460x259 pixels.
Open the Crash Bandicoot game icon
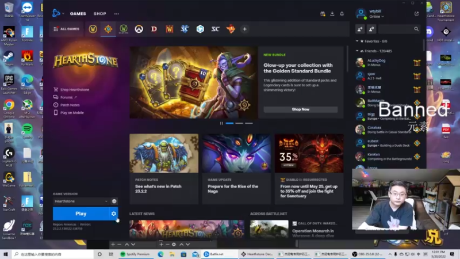[x=231, y=29]
